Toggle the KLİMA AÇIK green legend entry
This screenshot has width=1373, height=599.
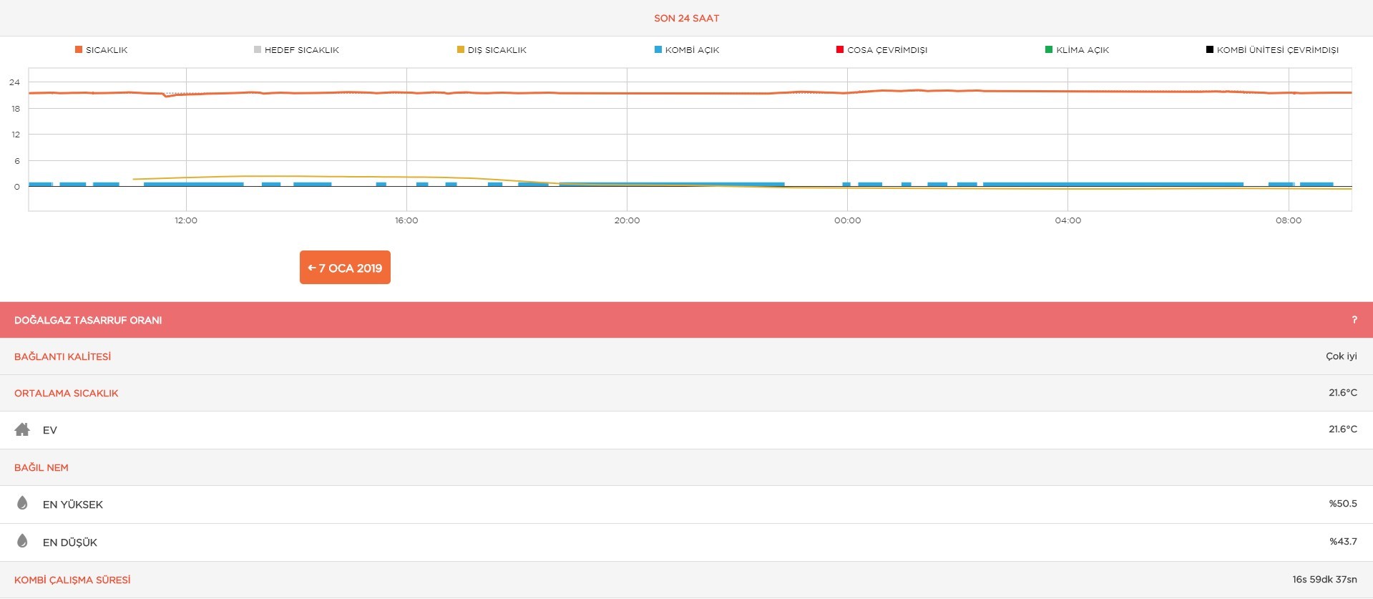tap(1077, 50)
